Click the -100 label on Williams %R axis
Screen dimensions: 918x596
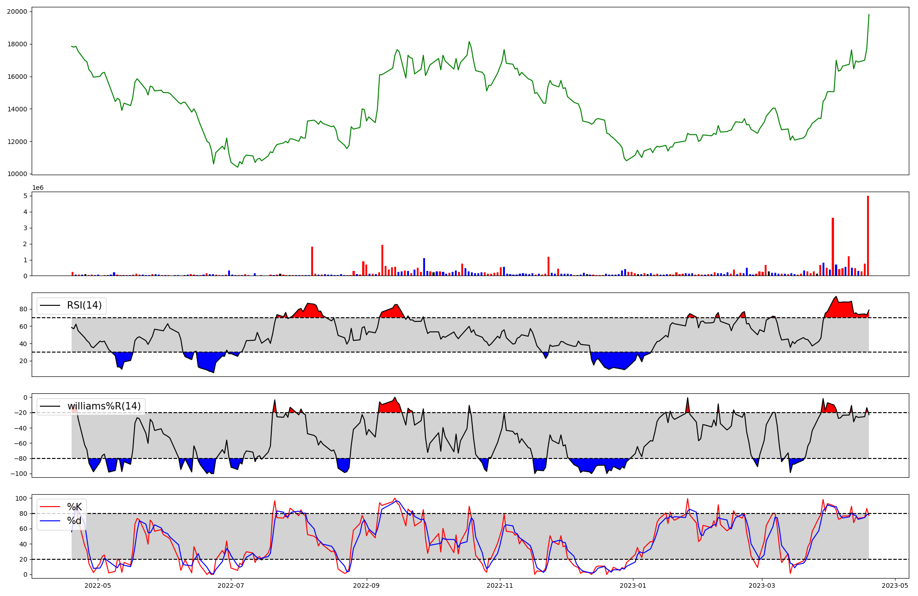click(18, 474)
